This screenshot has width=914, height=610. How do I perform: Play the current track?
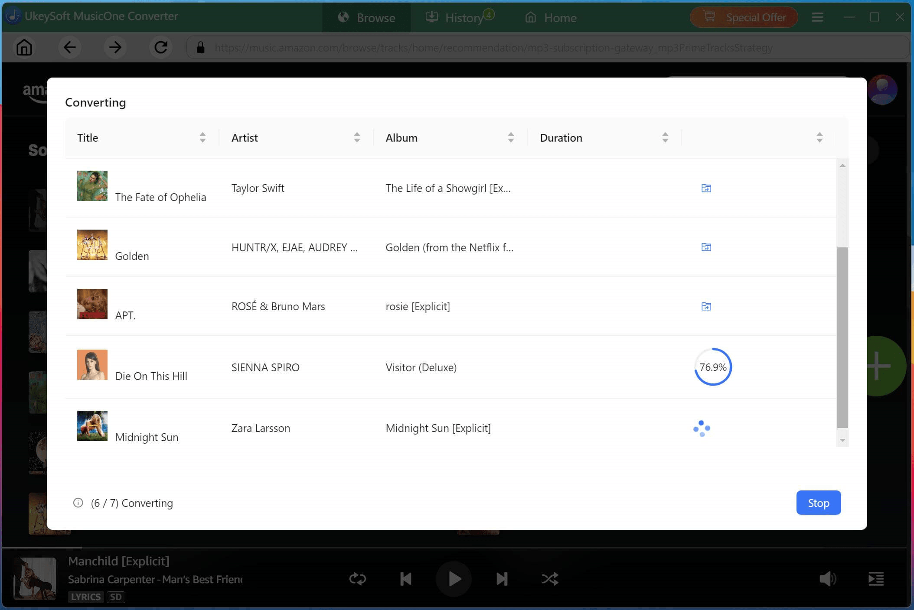coord(454,579)
